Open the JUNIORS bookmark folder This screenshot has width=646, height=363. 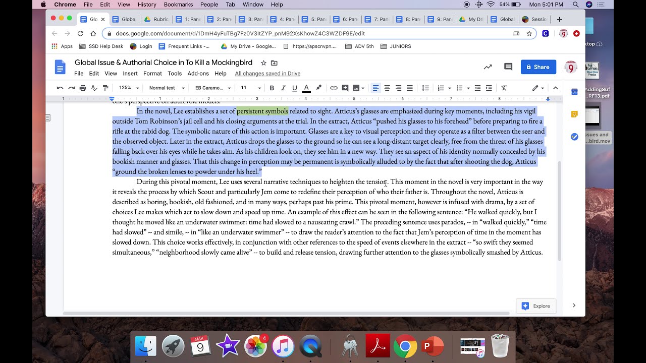395,46
